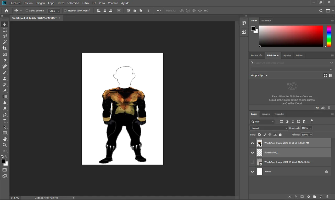Hide the Screenshot_1 layer
Screen dimensions: 335x200
point(252,152)
